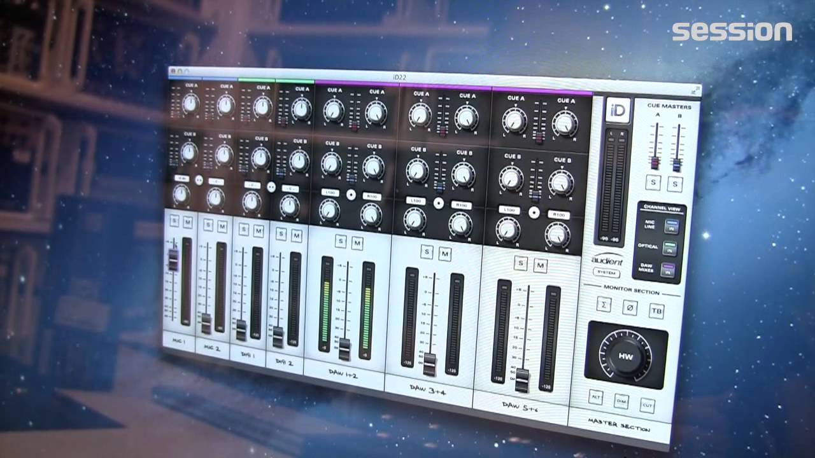This screenshot has height=458, width=815.
Task: Click the MIC 1 pan knob
Action: (x=181, y=195)
